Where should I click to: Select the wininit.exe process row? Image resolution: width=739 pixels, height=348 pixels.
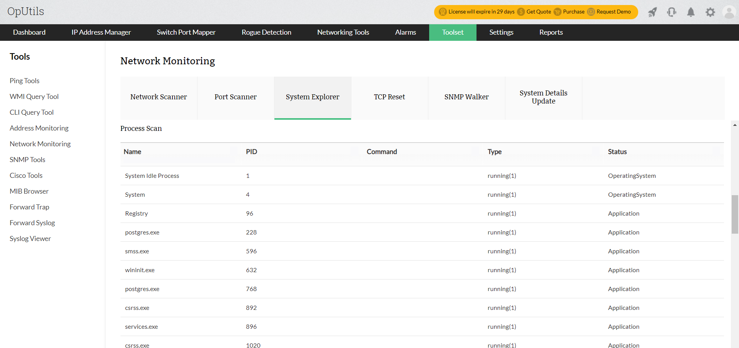pos(422,270)
